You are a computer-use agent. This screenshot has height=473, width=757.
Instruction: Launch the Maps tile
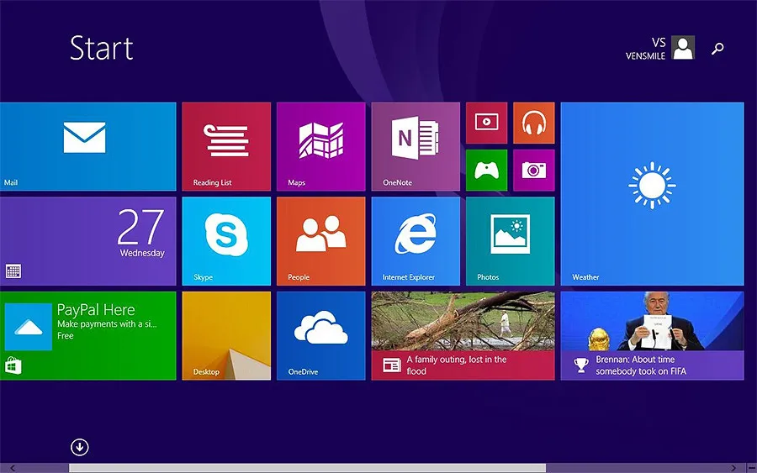tap(321, 146)
